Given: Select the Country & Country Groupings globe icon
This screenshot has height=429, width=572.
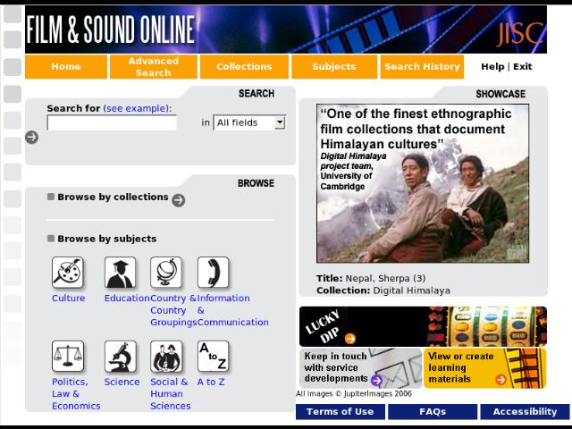Looking at the screenshot, I should 166,273.
